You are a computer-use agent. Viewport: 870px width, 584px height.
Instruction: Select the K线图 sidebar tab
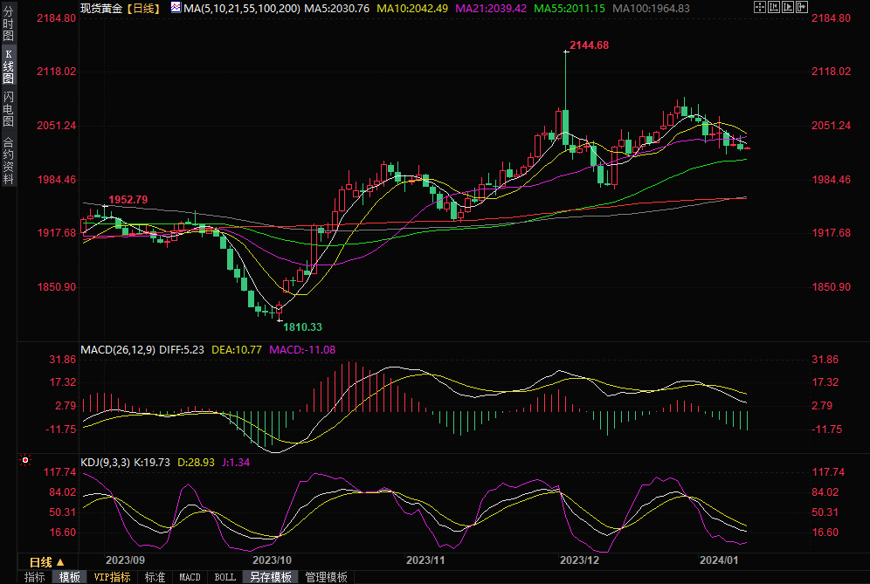pos(8,65)
